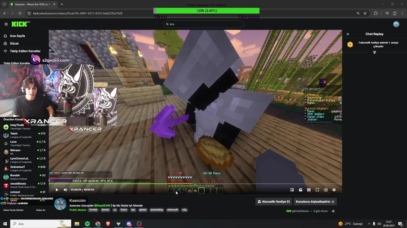
Task: Select the BarisG tag
Action: pos(105,210)
